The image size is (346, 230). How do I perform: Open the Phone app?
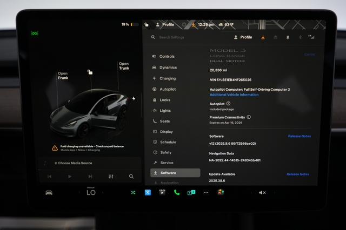[177, 193]
